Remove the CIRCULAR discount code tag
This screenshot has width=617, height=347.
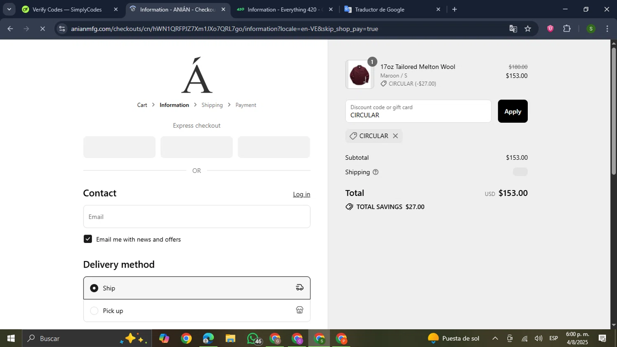click(395, 136)
